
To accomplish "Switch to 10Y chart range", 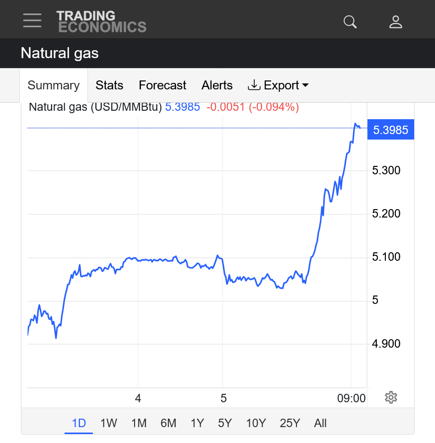I will click(x=256, y=423).
